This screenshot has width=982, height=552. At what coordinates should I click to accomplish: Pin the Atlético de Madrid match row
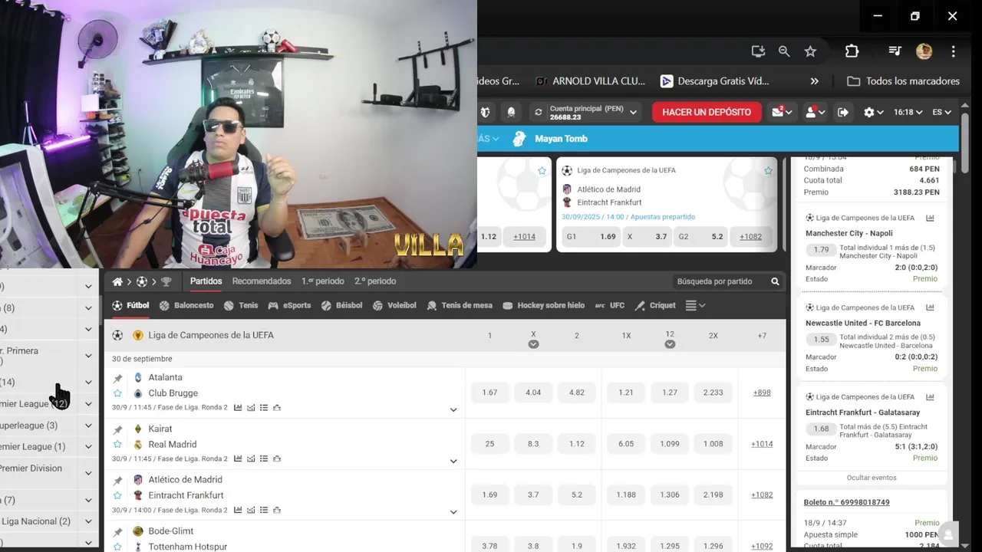tap(117, 481)
